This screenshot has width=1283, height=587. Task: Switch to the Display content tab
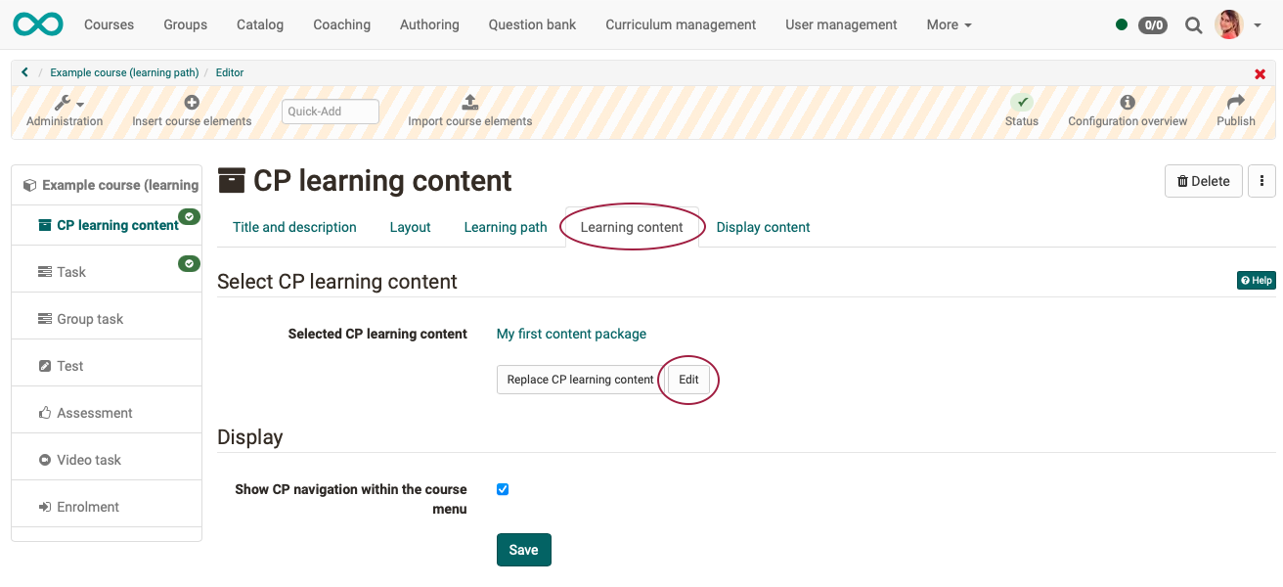[763, 227]
